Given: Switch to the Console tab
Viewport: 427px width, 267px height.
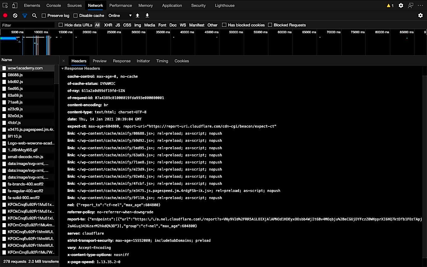Looking at the screenshot, I should 54,6.
